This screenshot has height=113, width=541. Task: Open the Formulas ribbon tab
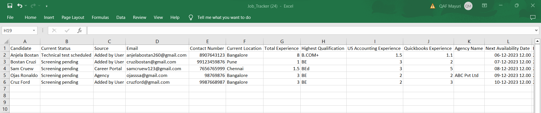click(x=100, y=17)
